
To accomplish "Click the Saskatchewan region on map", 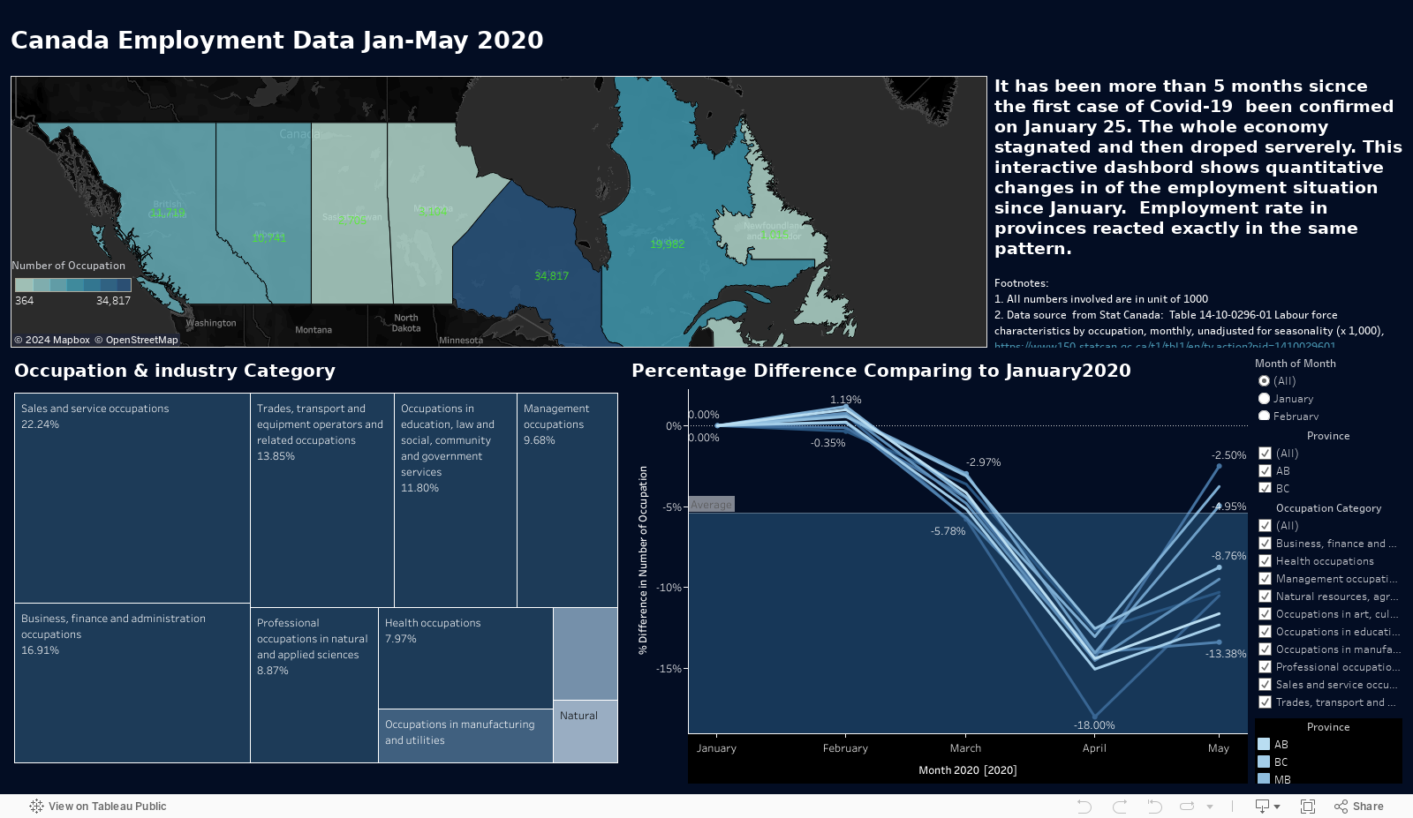I will 351,212.
